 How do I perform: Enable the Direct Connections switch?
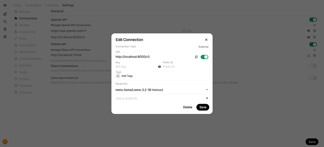pyautogui.click(x=313, y=66)
